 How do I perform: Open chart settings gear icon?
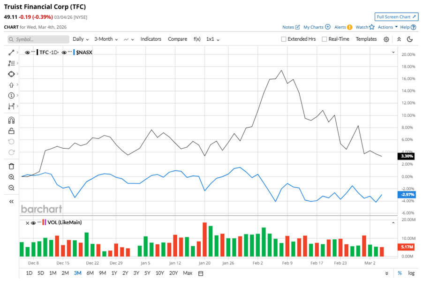coord(386,39)
